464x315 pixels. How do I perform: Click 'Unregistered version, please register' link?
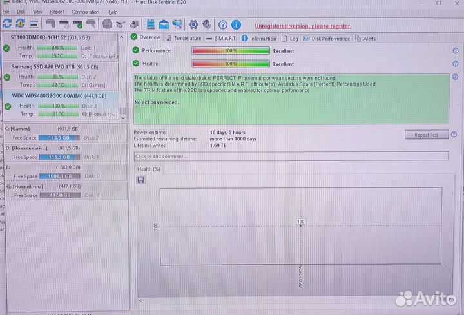click(303, 26)
